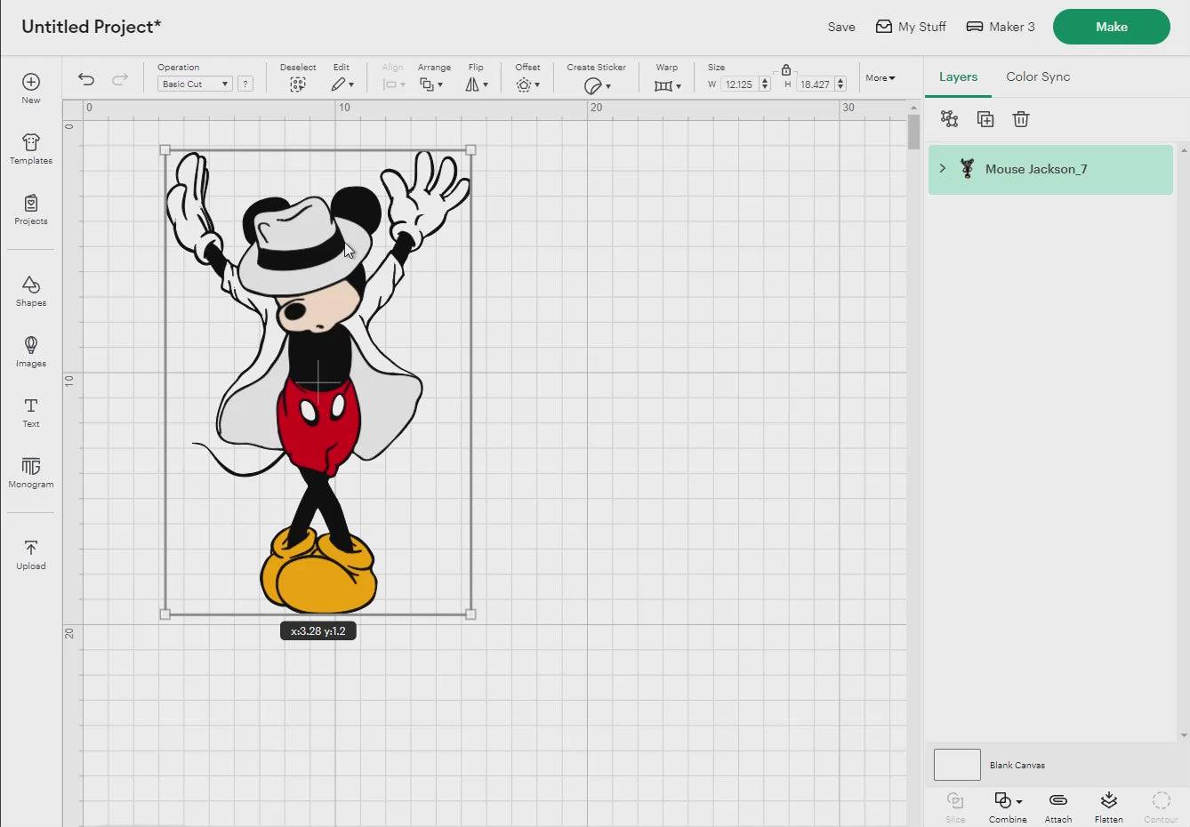Expand the Mouse Jackson_7 layer group
Viewport: 1190px width, 827px height.
click(943, 168)
